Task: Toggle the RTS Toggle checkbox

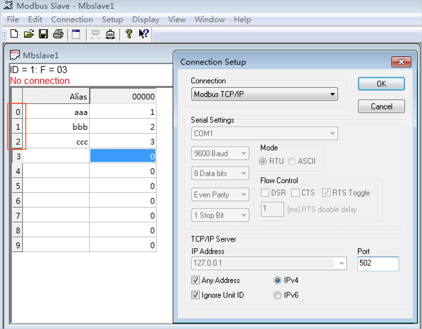Action: pyautogui.click(x=326, y=193)
